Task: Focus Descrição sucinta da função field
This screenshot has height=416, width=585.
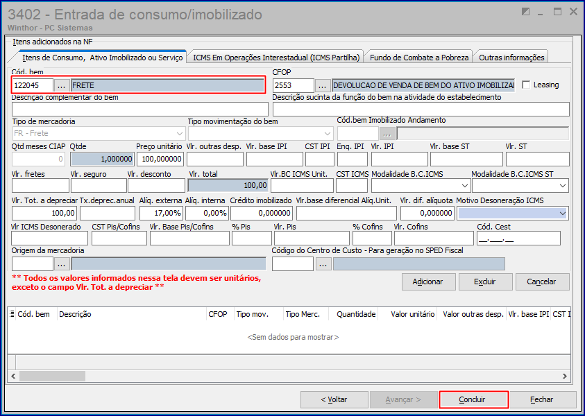Action: click(421, 110)
